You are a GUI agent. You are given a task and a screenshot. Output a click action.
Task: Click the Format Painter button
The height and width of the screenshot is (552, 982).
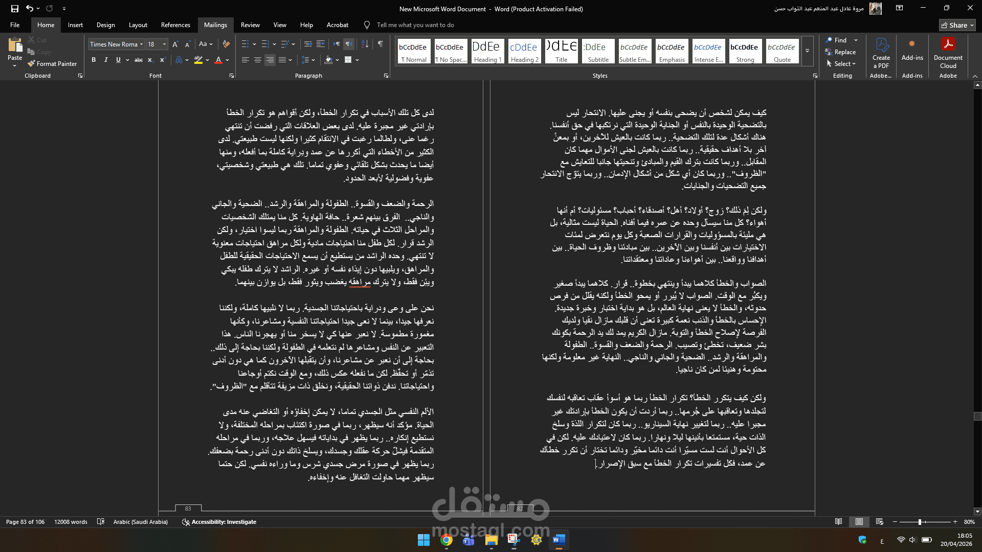52,64
